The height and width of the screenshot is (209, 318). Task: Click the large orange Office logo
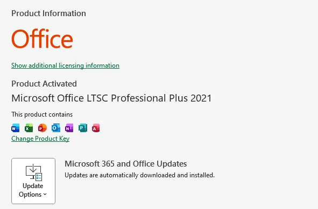(42, 39)
